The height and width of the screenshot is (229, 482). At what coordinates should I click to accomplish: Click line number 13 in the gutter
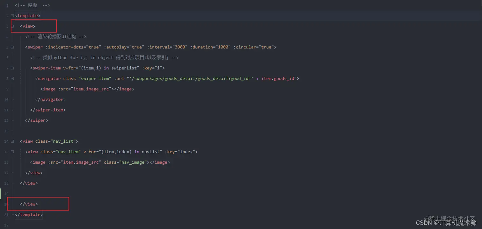(x=6, y=131)
